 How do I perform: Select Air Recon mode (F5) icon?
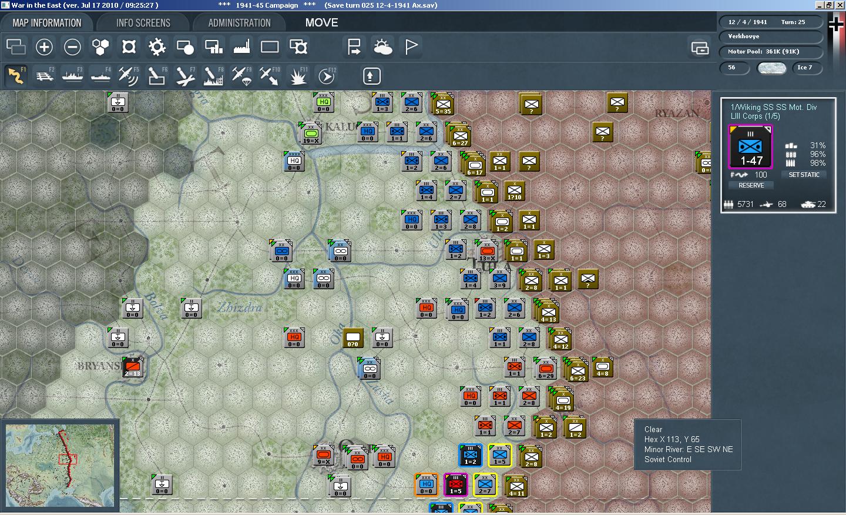(x=129, y=76)
